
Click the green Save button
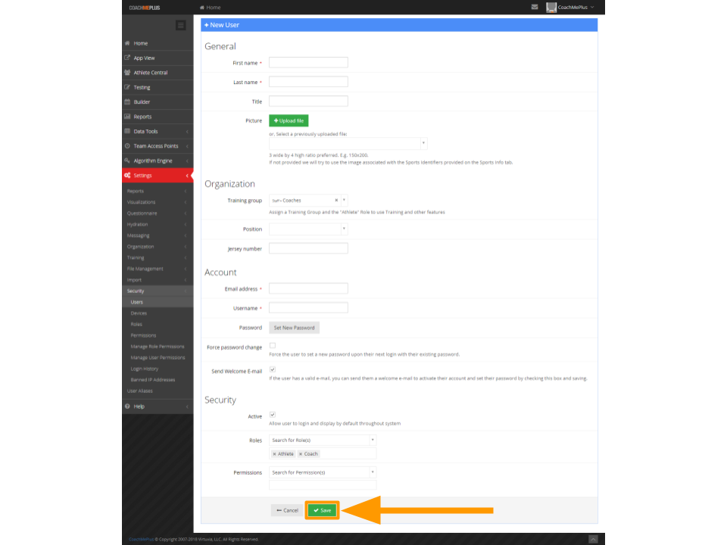(322, 510)
